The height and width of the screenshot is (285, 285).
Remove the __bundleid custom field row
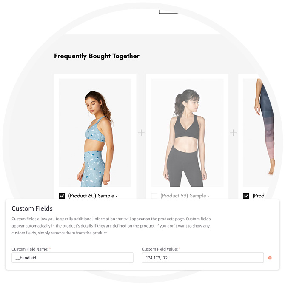(x=270, y=258)
